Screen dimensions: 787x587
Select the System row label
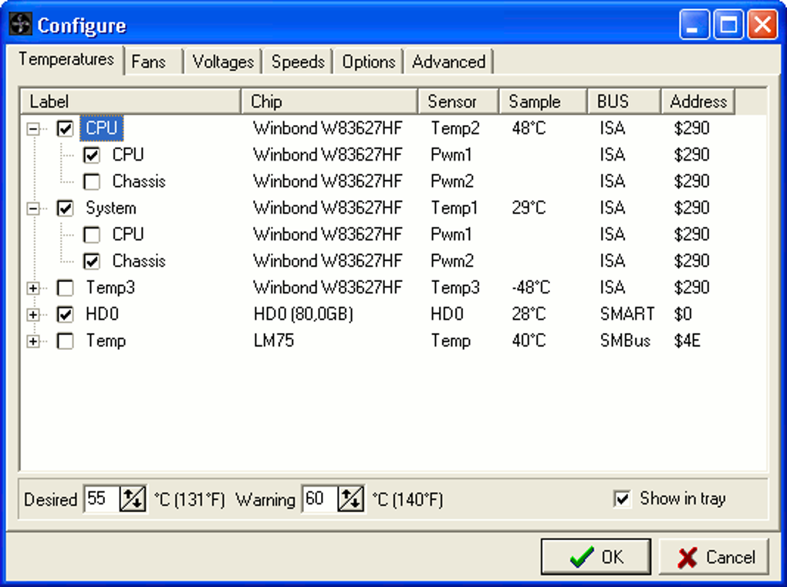111,208
